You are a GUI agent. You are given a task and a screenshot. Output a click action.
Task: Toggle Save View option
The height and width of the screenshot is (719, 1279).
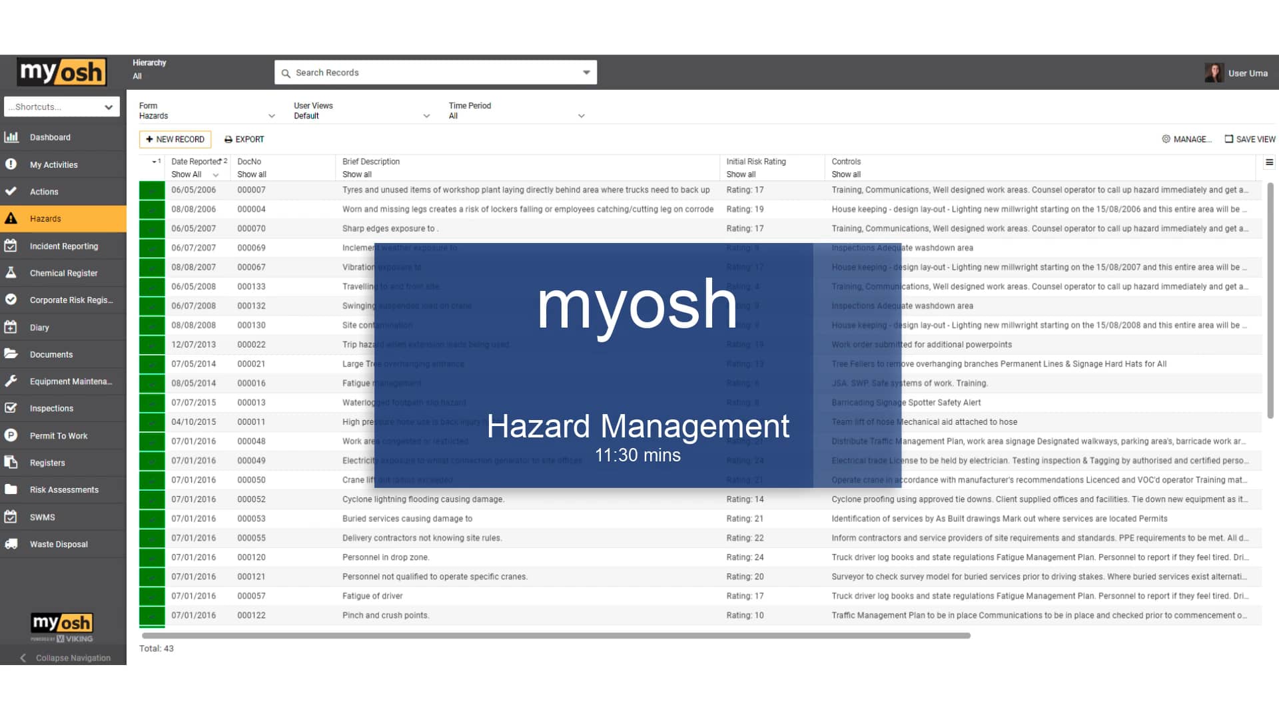pos(1250,139)
